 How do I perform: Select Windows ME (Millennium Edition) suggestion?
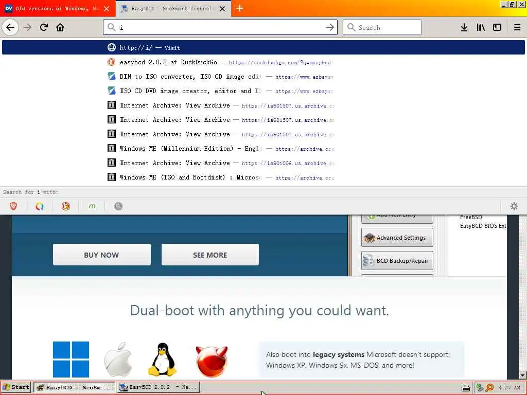point(263,149)
